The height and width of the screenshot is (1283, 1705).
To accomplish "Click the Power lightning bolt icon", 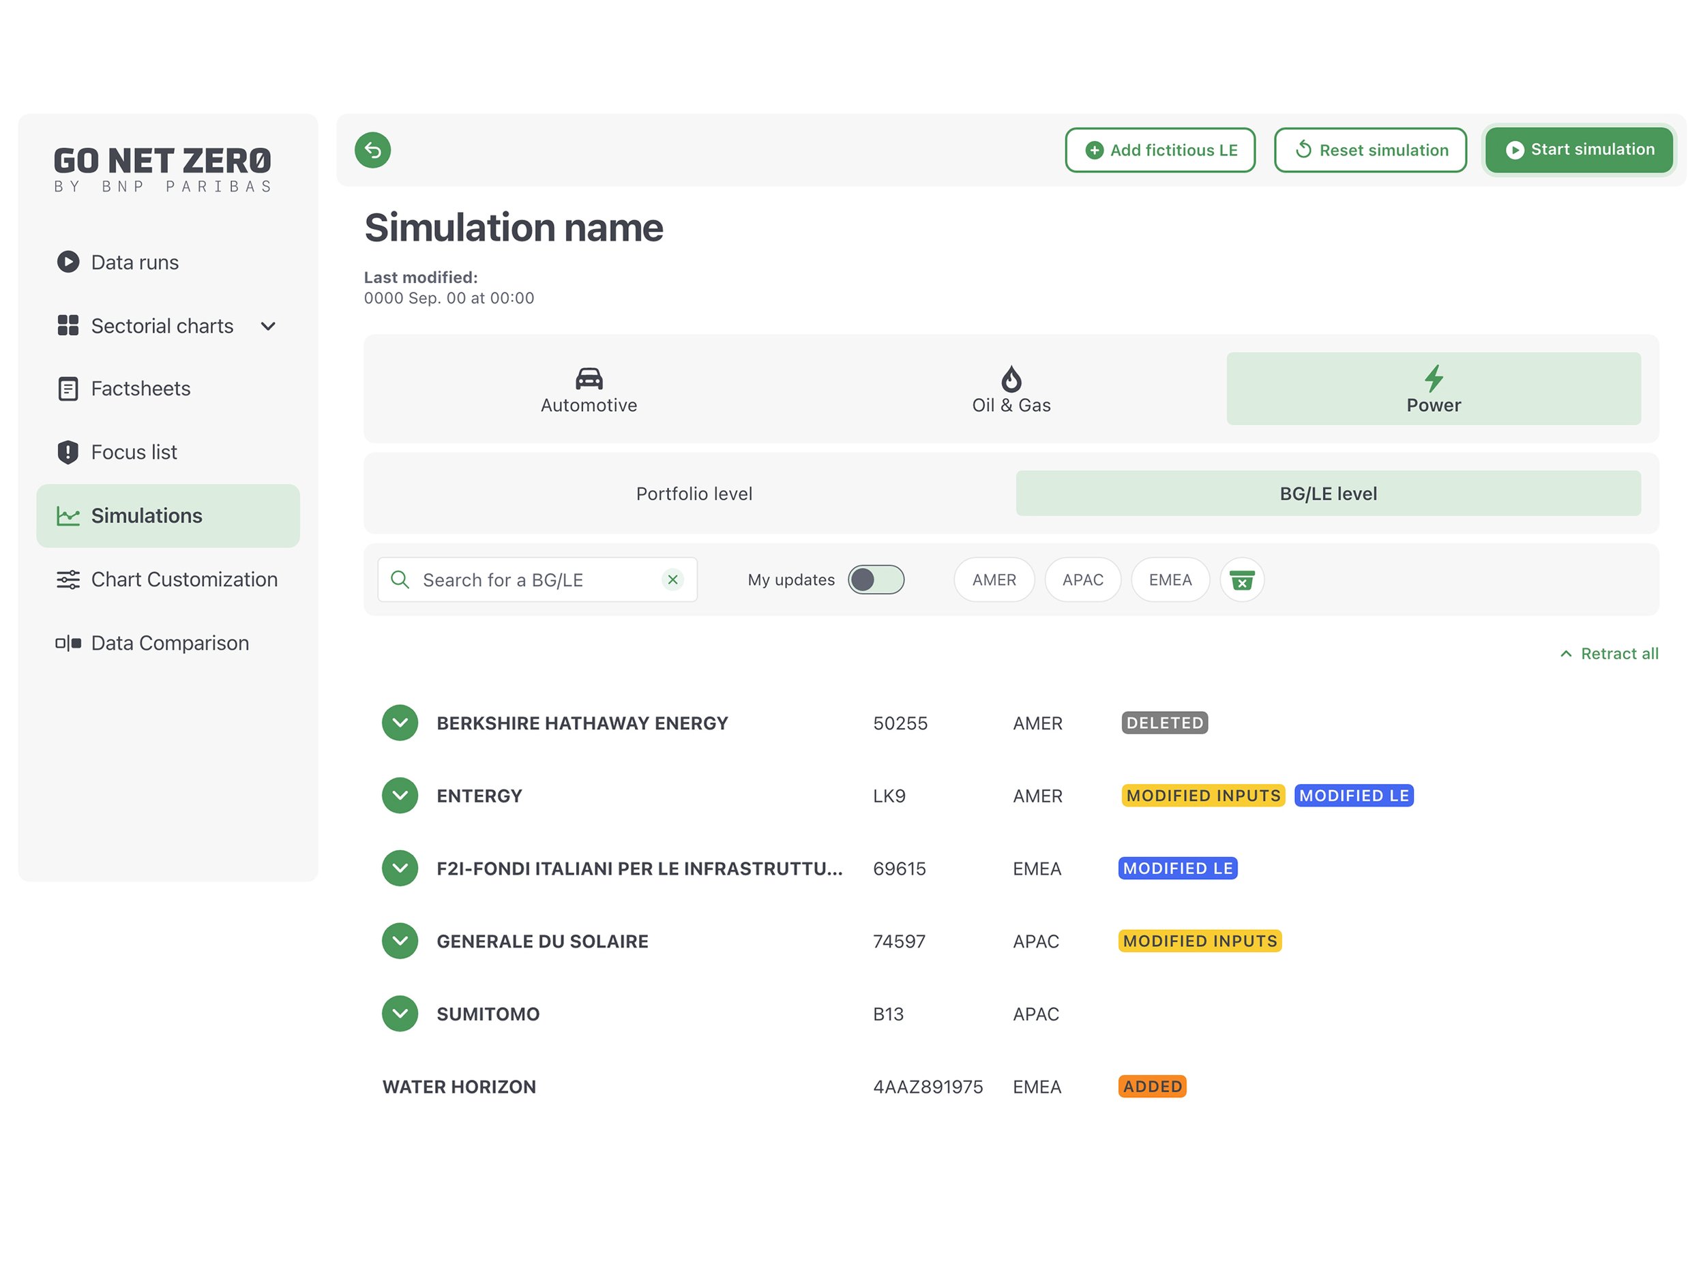I will [x=1434, y=378].
